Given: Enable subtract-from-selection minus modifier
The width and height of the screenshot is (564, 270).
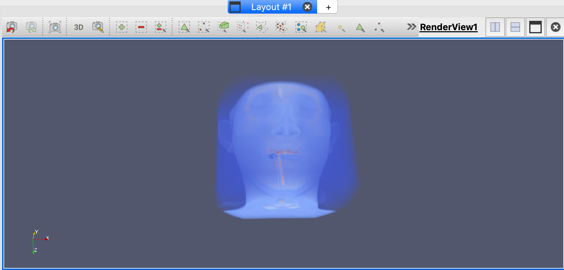Looking at the screenshot, I should pyautogui.click(x=141, y=27).
